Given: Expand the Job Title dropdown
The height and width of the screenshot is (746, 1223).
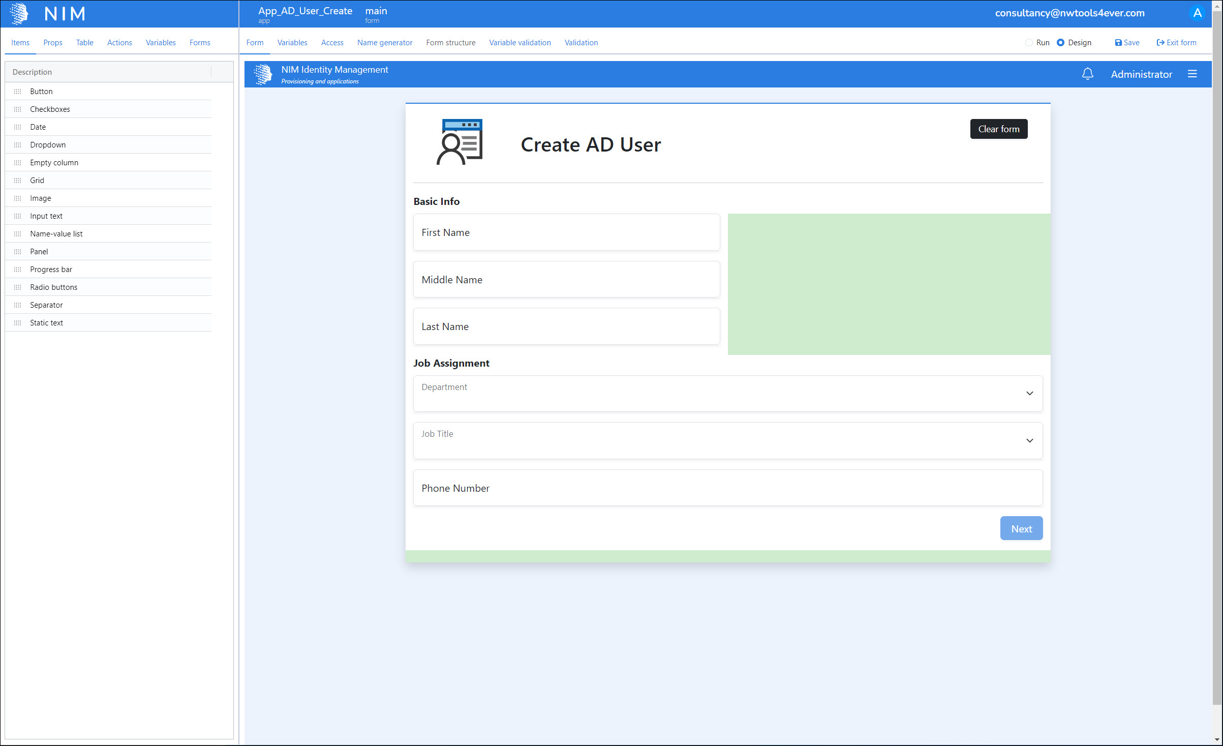Looking at the screenshot, I should pos(1029,440).
